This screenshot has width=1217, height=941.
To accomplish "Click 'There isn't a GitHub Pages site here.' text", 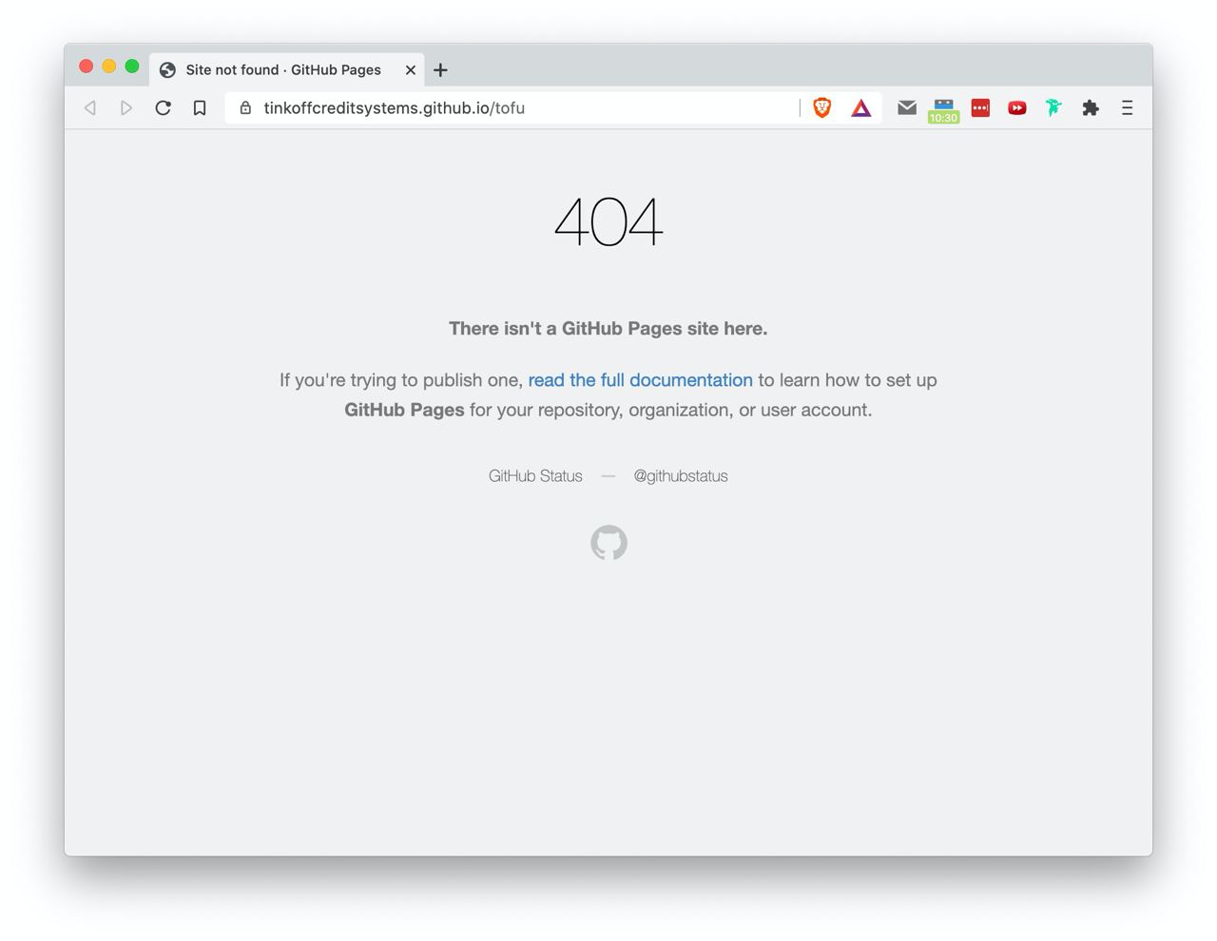I will tap(608, 329).
